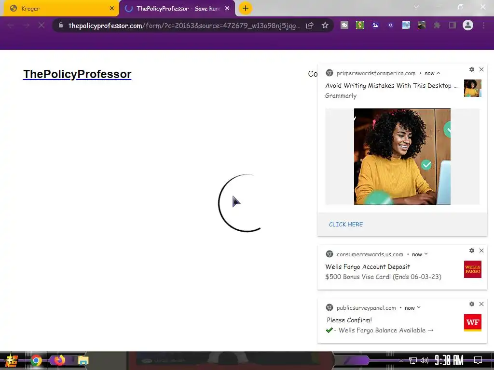View site info via lock icon

(x=61, y=25)
